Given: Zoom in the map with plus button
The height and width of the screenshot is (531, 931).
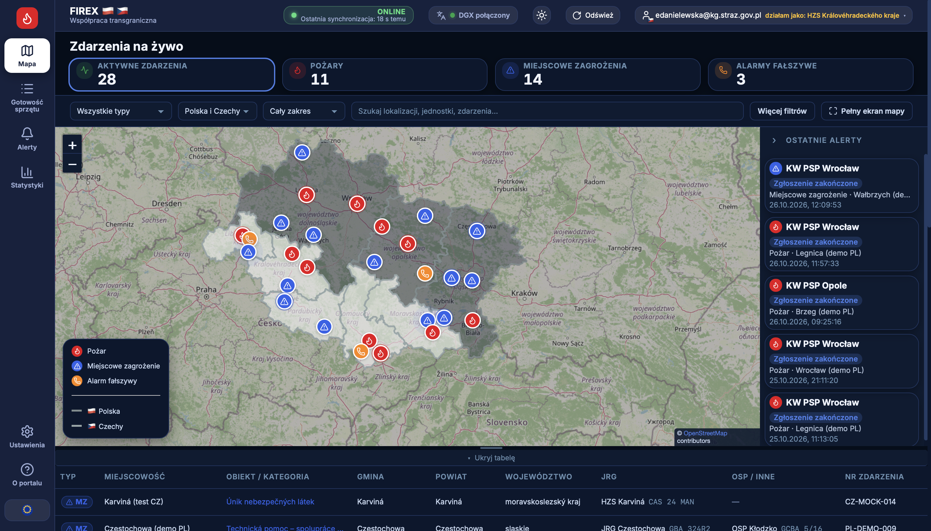Looking at the screenshot, I should click(72, 145).
